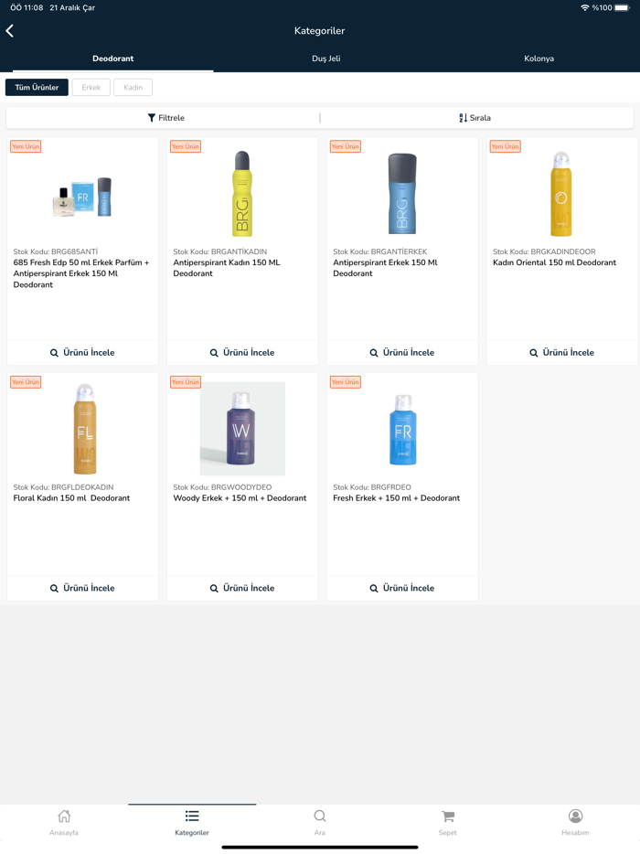The image size is (640, 854).
Task: Select the Erkek filter chip
Action: tap(91, 88)
